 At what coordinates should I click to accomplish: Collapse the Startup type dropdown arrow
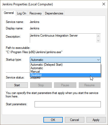(x=98, y=60)
